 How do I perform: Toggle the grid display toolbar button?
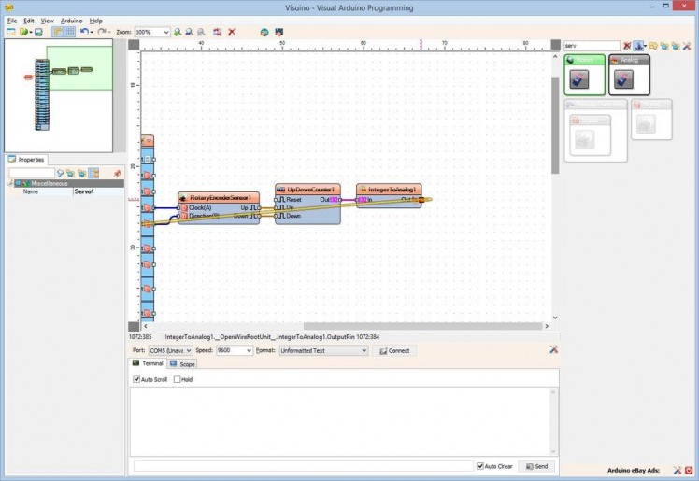point(70,32)
